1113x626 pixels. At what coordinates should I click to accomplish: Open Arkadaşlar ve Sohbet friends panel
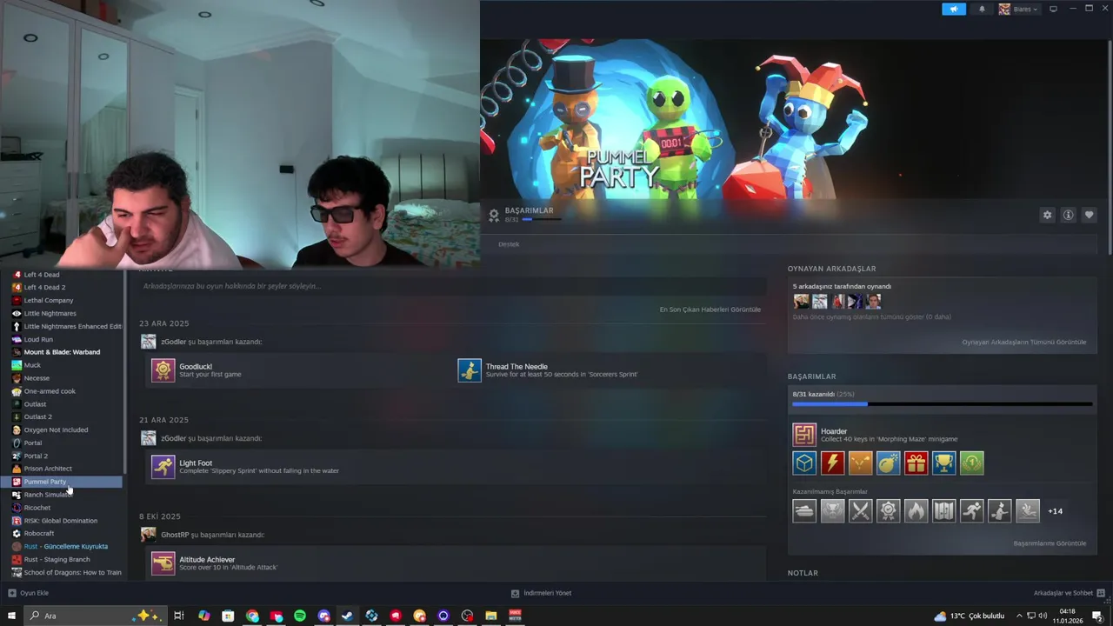[x=1069, y=593]
